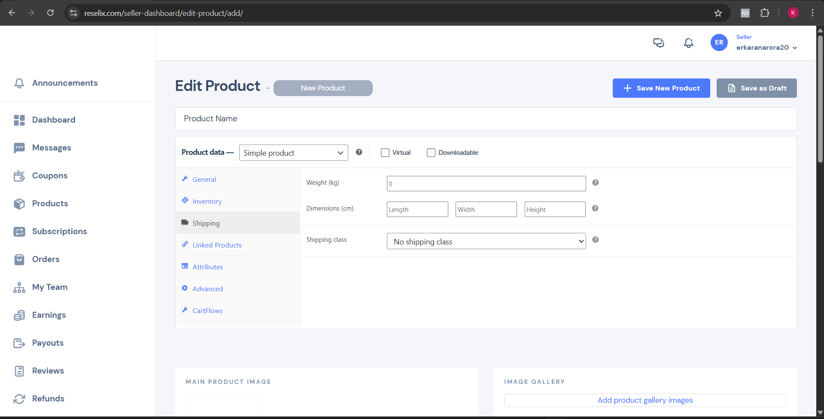The width and height of the screenshot is (824, 419).
Task: Click the Dashboard grid icon
Action: (x=19, y=120)
